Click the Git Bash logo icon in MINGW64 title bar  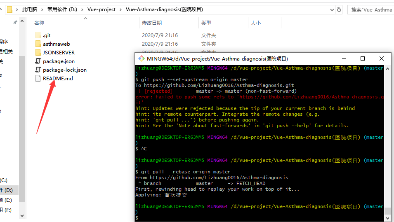pos(142,59)
